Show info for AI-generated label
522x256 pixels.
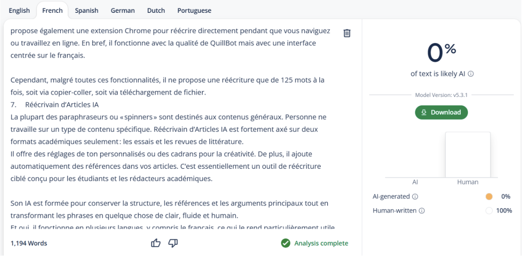coord(415,196)
